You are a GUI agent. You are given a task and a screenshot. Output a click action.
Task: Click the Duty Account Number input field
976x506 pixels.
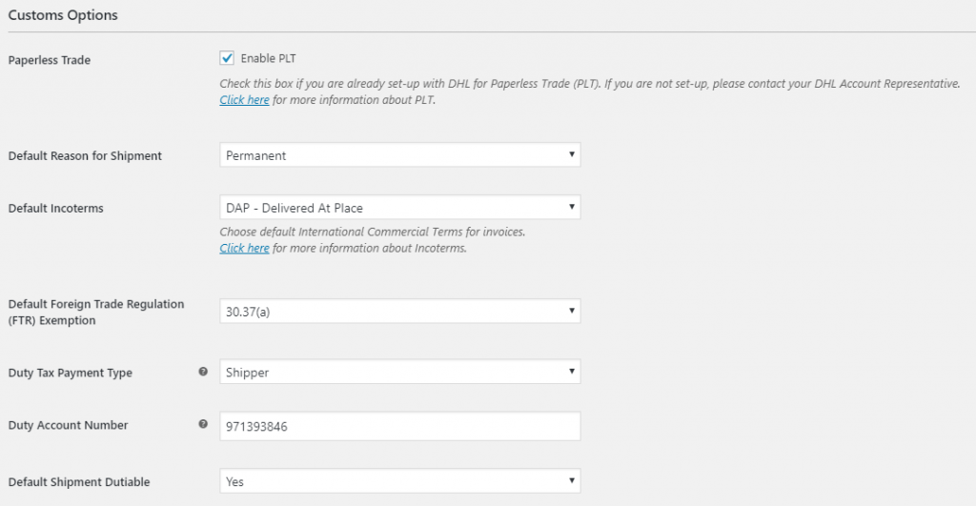coord(399,427)
